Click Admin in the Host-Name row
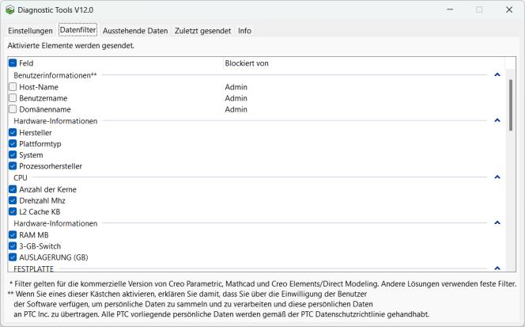 point(236,87)
